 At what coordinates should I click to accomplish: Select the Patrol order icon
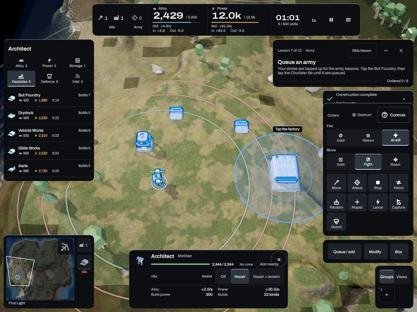(x=398, y=183)
